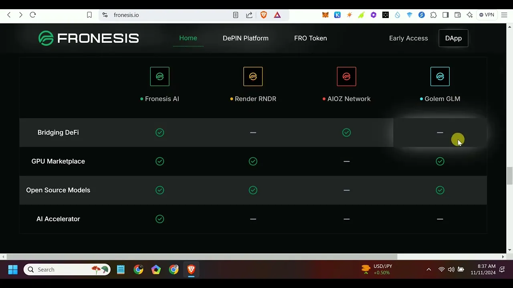Open the purple hexagon extension icon
The width and height of the screenshot is (513, 288).
click(374, 15)
